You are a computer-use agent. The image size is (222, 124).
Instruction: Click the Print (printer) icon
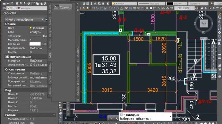[17, 3]
